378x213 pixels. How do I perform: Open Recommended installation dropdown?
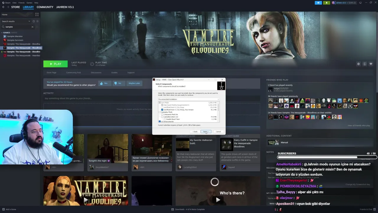pos(189,99)
